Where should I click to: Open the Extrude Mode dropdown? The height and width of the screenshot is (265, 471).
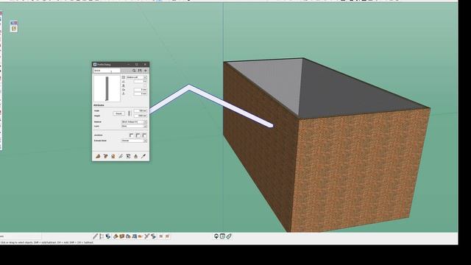[134, 141]
